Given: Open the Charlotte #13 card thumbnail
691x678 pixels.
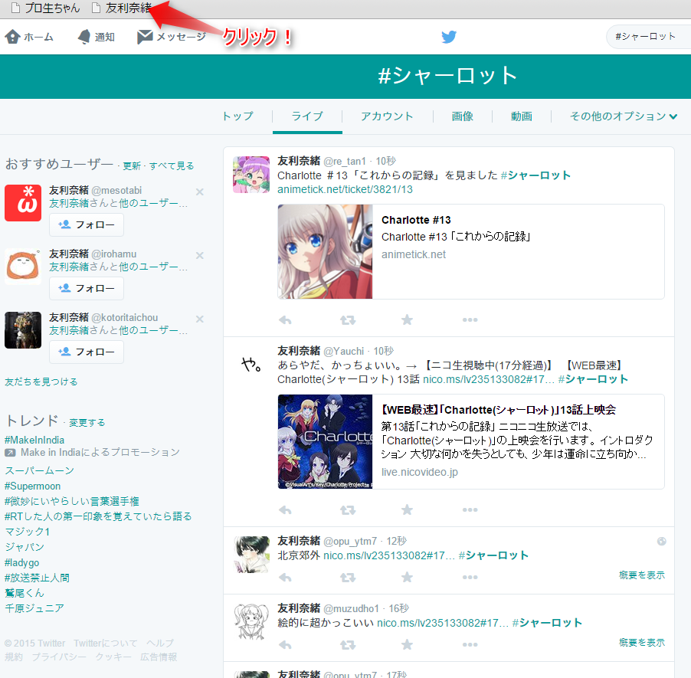Looking at the screenshot, I should click(x=326, y=252).
